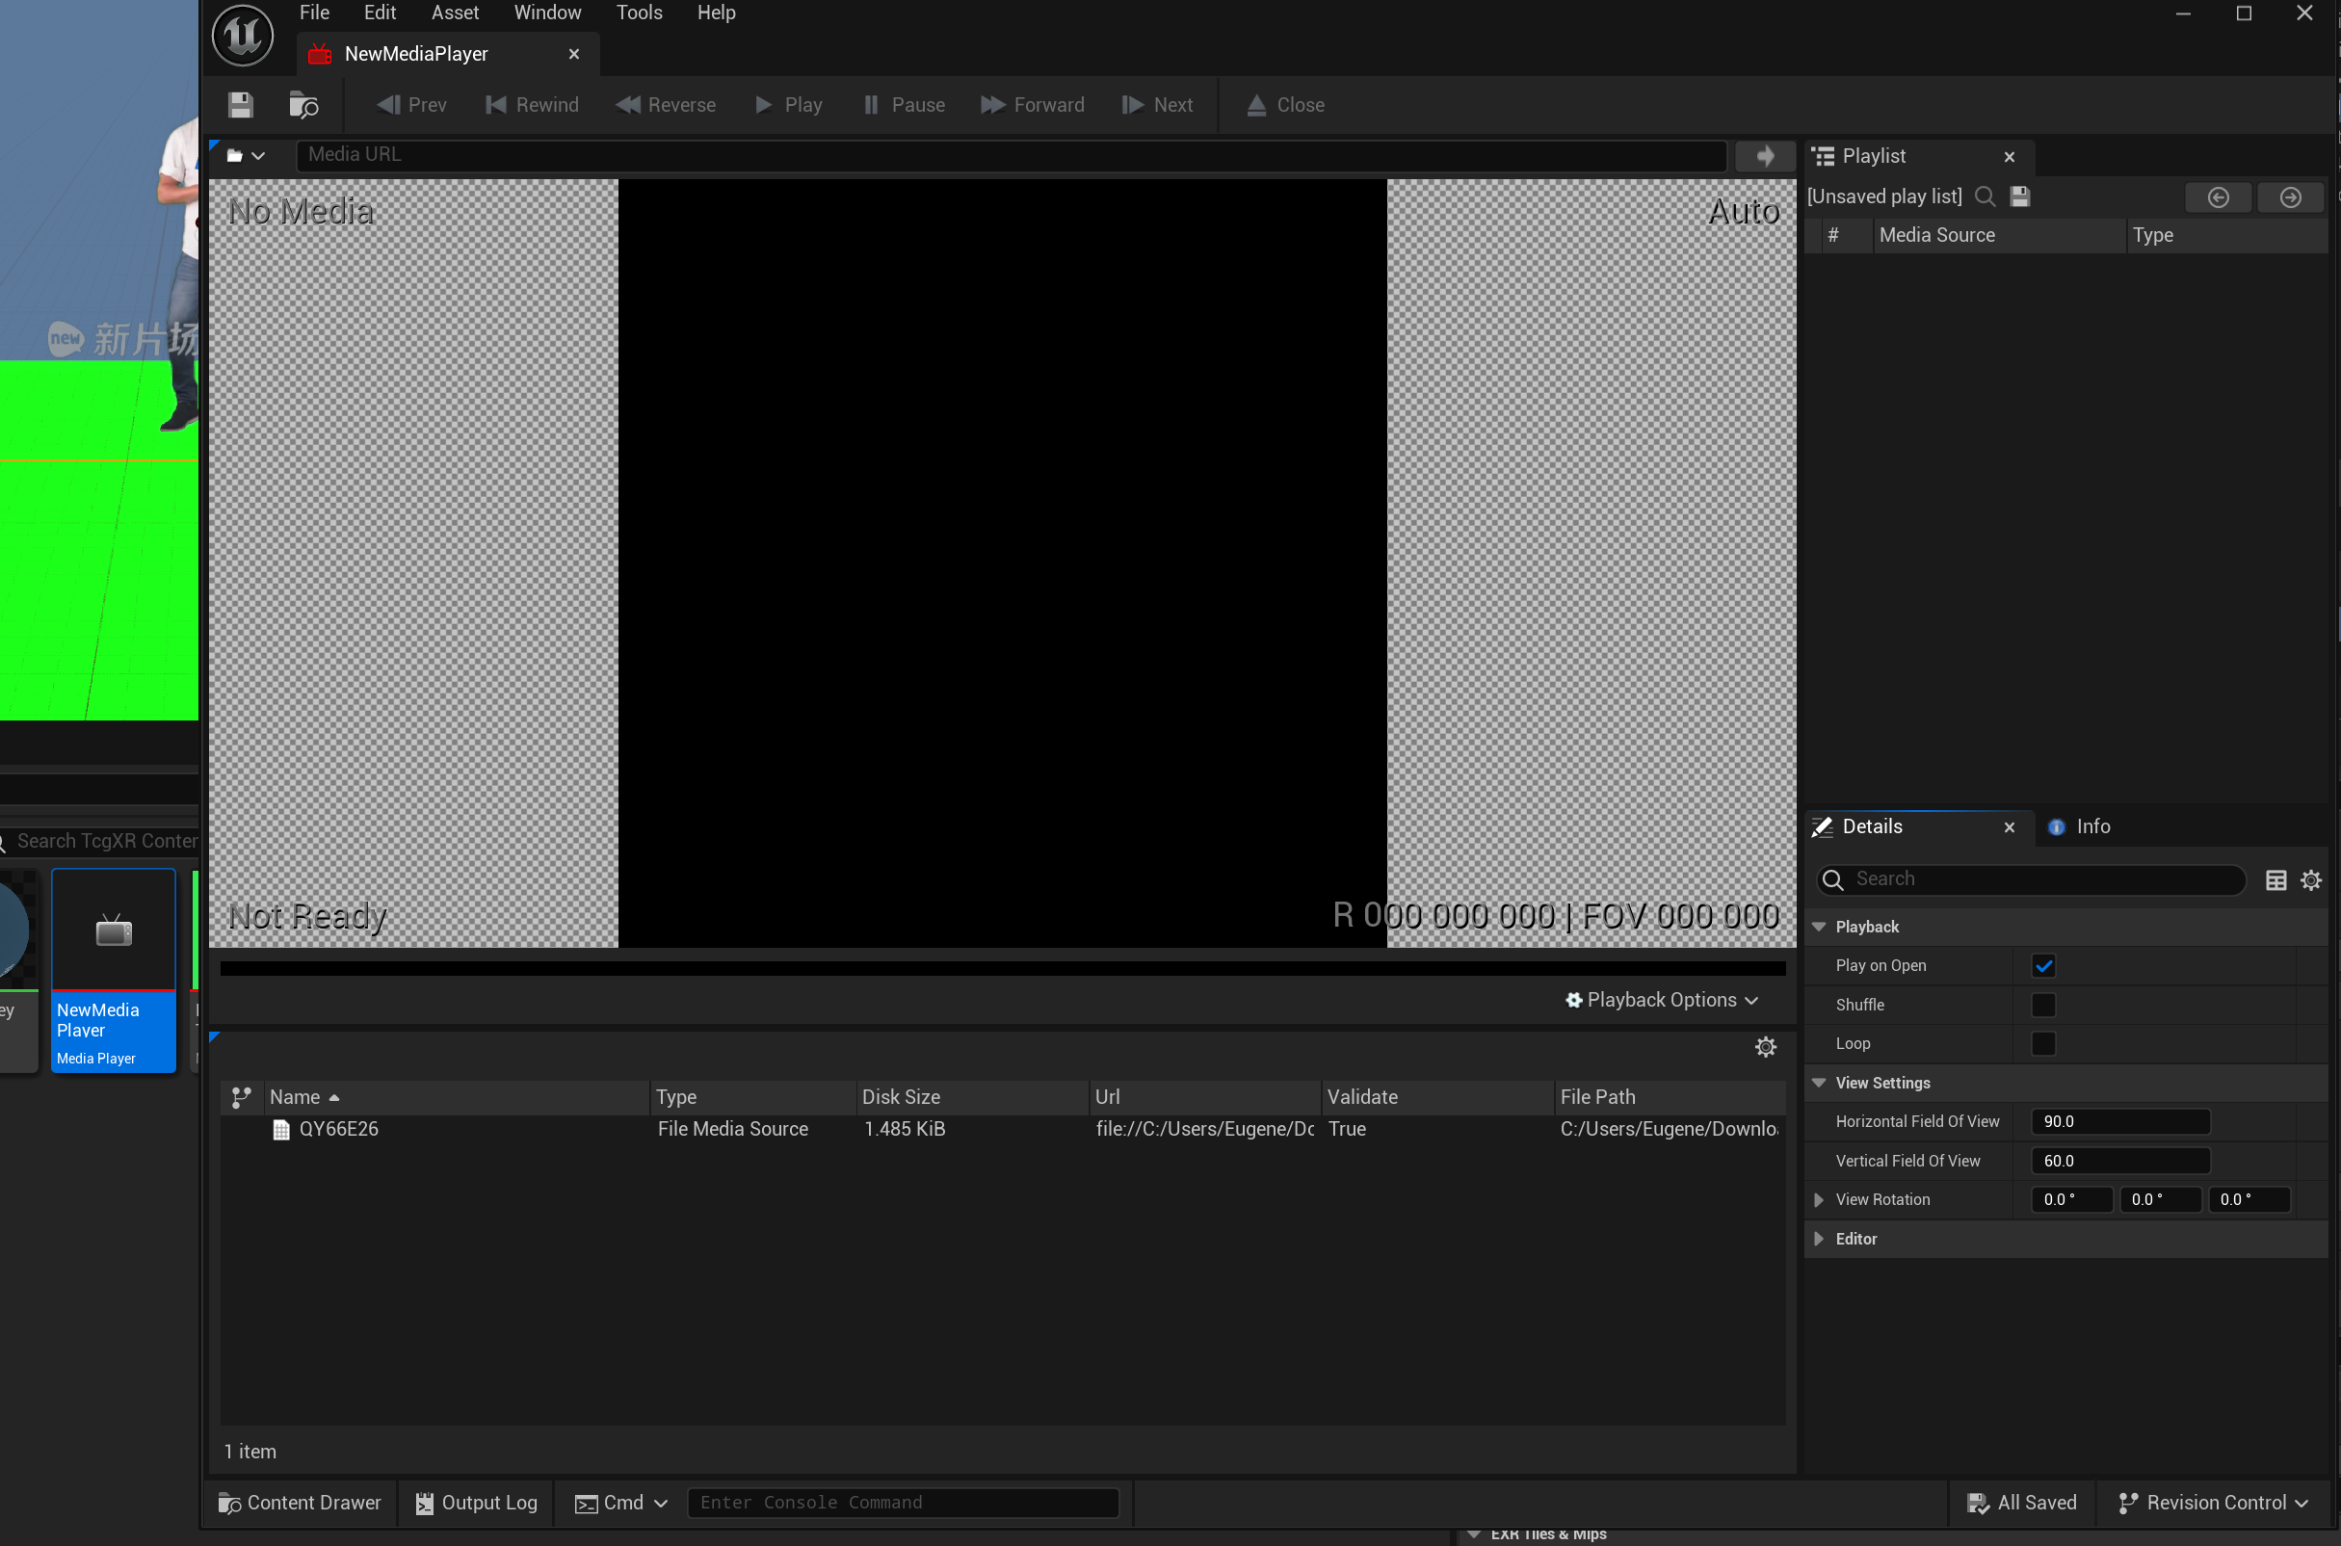This screenshot has width=2341, height=1546.
Task: Click Browse to asset in Content Browser icon
Action: pos(302,105)
